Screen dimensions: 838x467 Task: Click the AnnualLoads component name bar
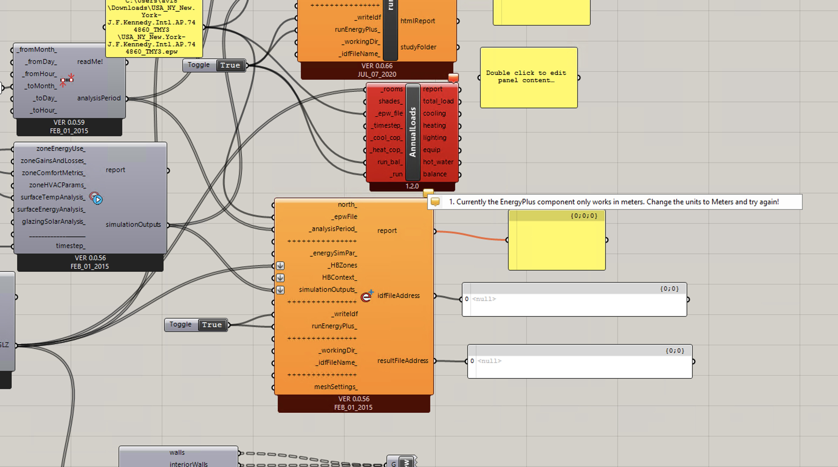coord(413,132)
